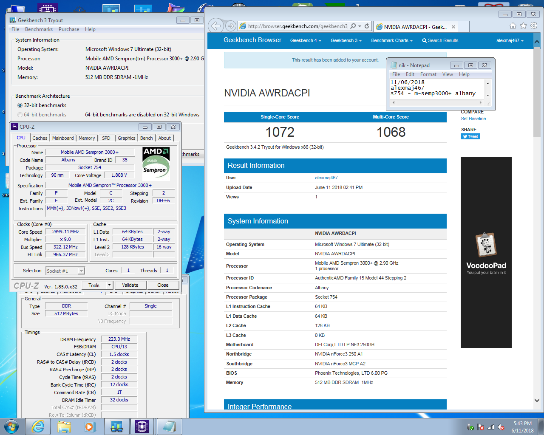Switch to CPU-Z Bench tab
This screenshot has height=435, width=544.
[x=147, y=138]
